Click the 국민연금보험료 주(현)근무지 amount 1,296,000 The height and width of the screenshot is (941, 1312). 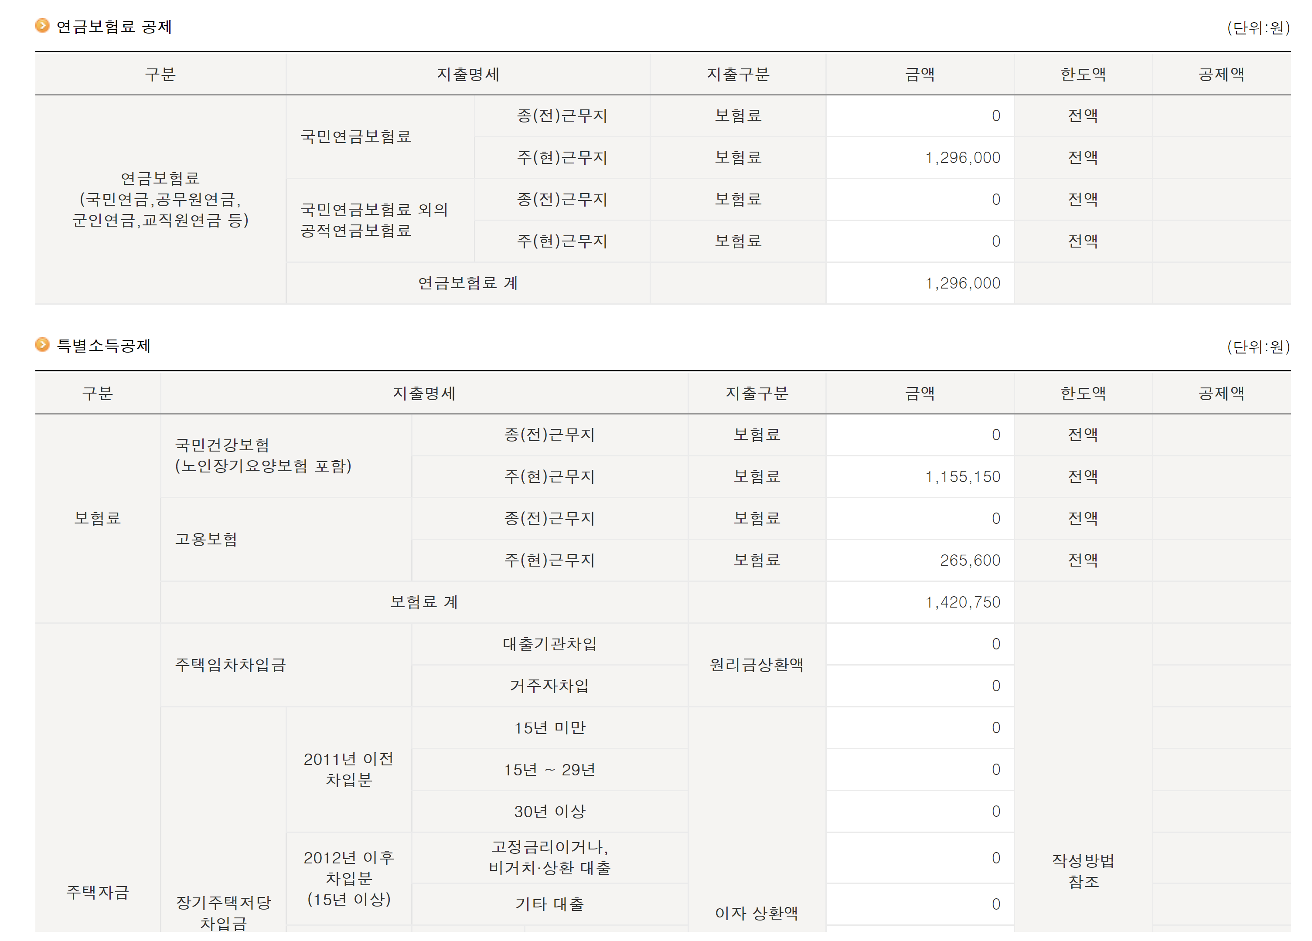pyautogui.click(x=920, y=157)
